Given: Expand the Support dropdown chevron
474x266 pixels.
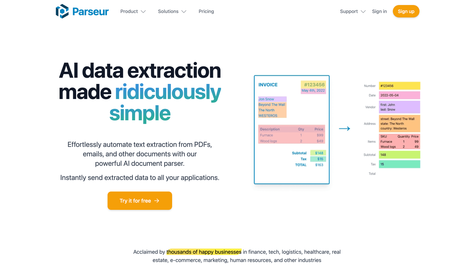Looking at the screenshot, I should [363, 12].
